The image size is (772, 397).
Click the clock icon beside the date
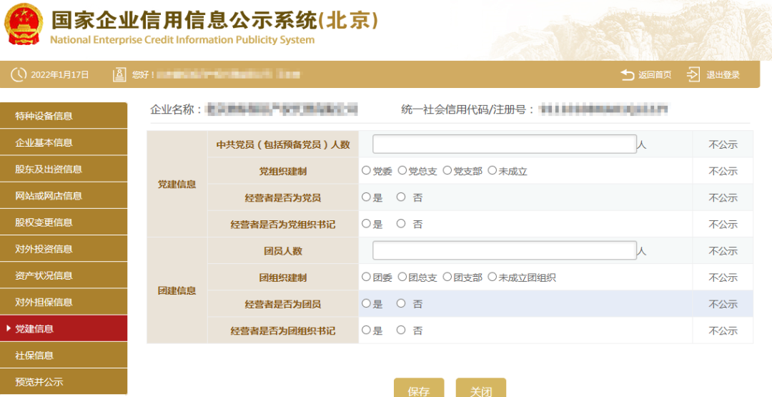[18, 74]
